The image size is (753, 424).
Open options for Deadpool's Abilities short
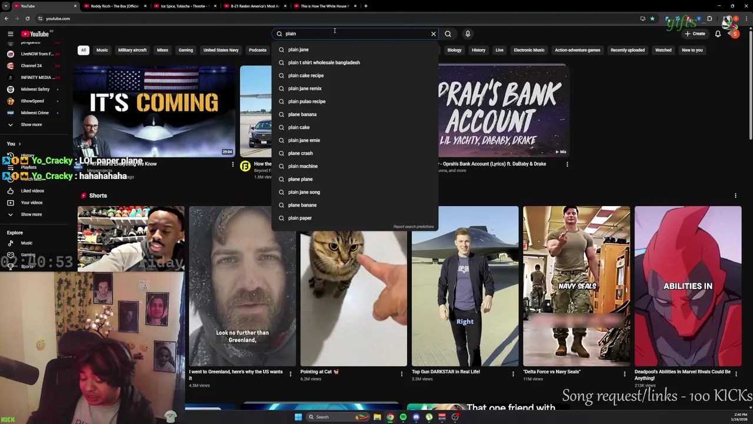tap(736, 374)
